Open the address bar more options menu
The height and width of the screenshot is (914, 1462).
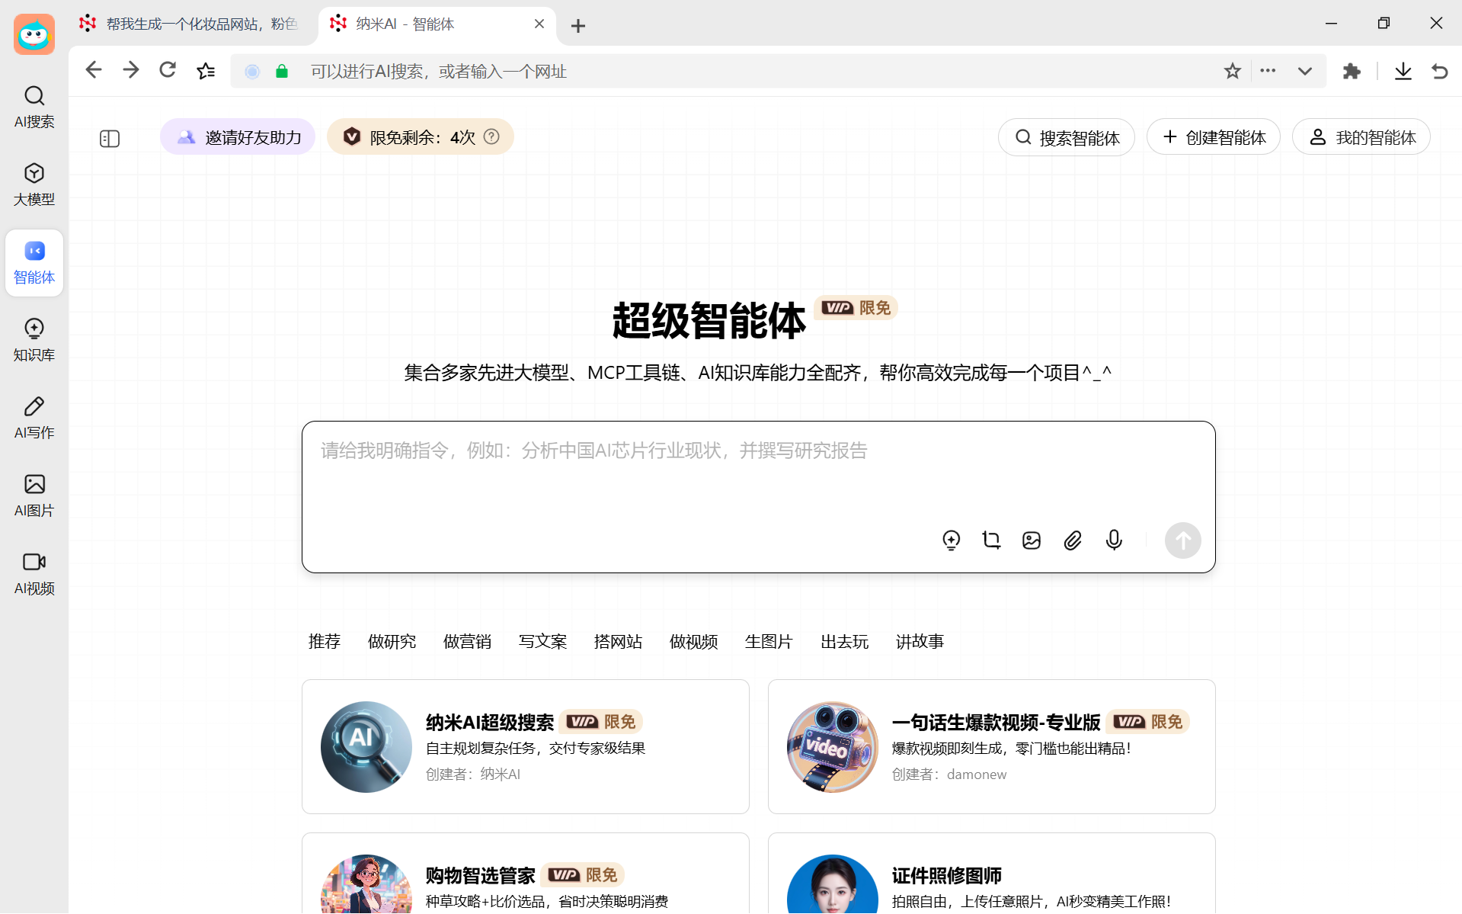[x=1268, y=71]
